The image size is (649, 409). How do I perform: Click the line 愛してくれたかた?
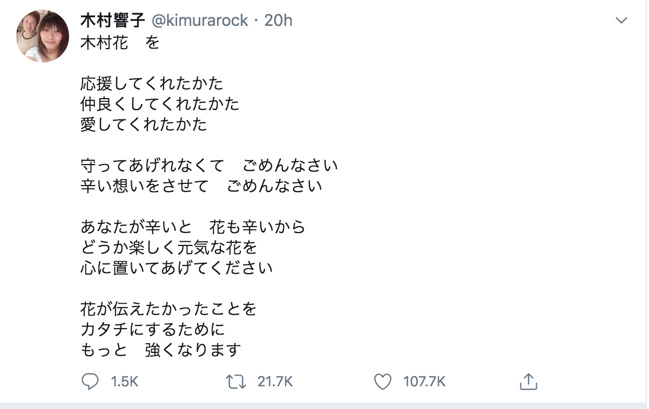(144, 125)
